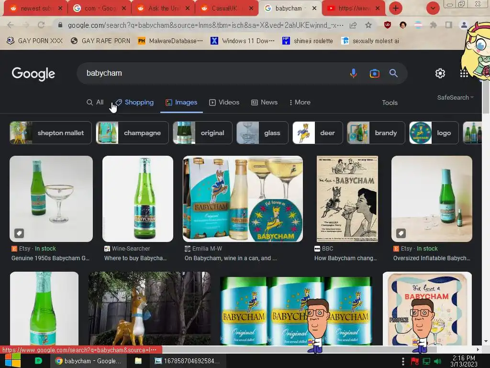Image resolution: width=490 pixels, height=368 pixels.
Task: Open the taskbar clock showing 2:16 PM
Action: pos(464,361)
